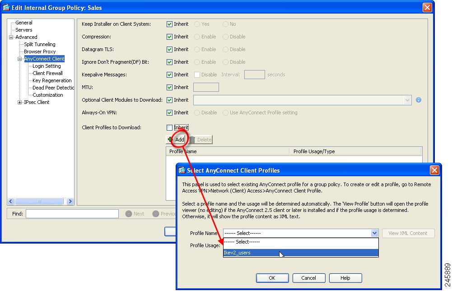Click OK in Select AnyConnect Client Profiles
Screen dimensions: 452x291
272,278
